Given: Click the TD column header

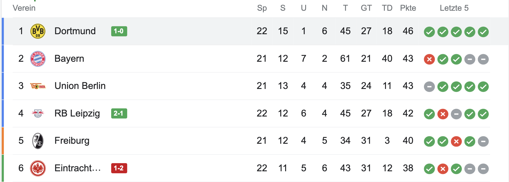Looking at the screenshot, I should [x=387, y=8].
